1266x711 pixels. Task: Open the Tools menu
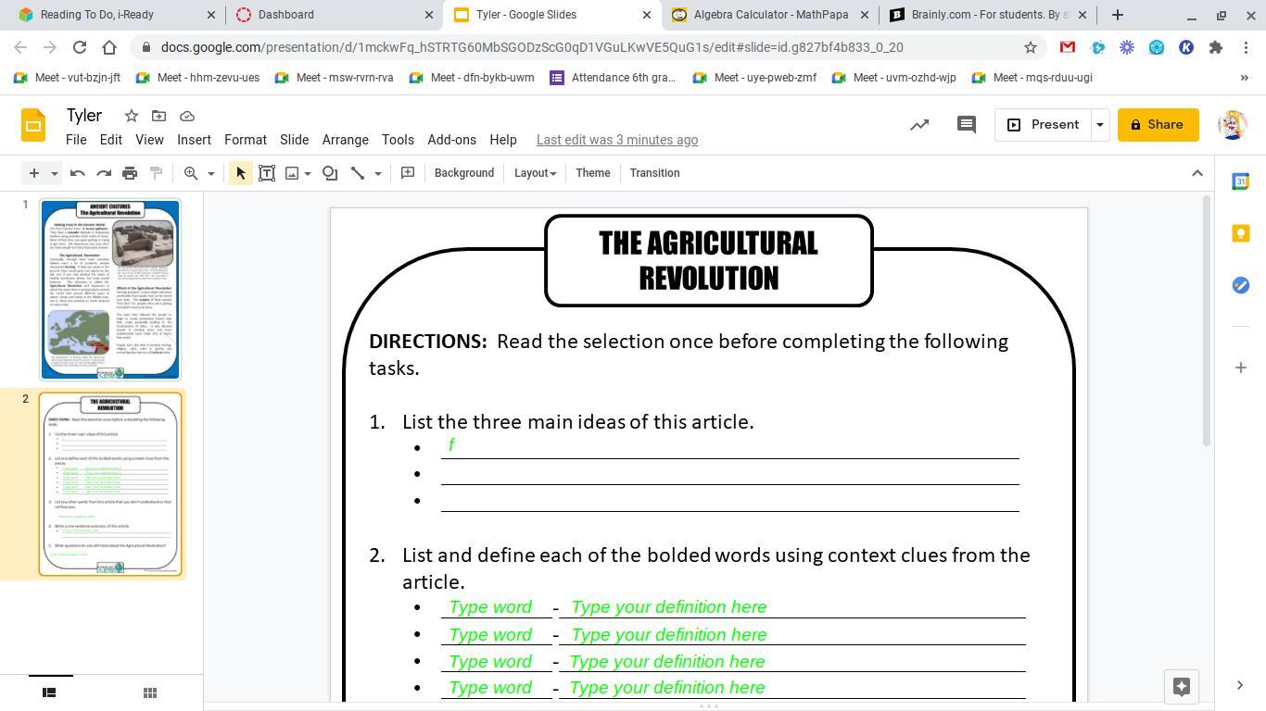tap(398, 140)
